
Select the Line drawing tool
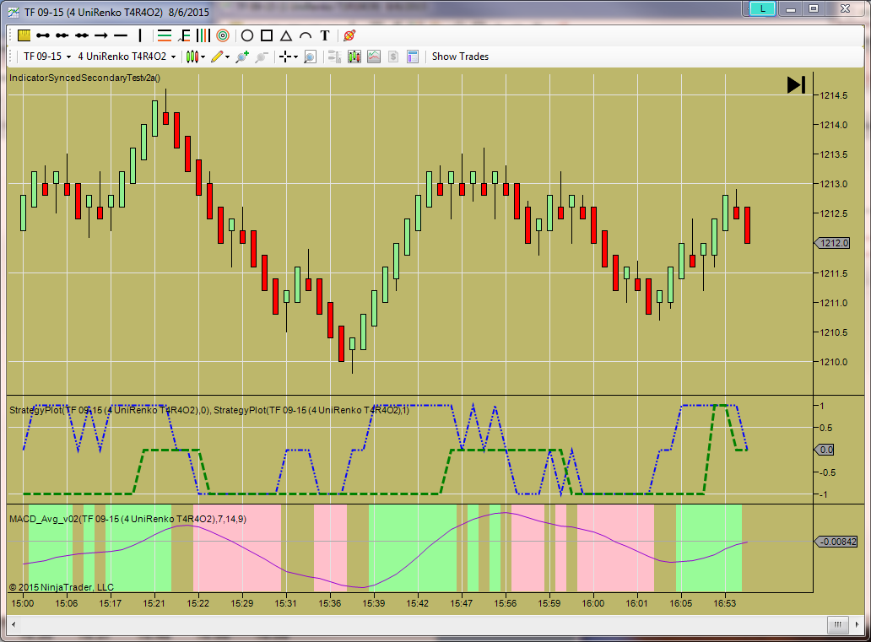(x=43, y=35)
